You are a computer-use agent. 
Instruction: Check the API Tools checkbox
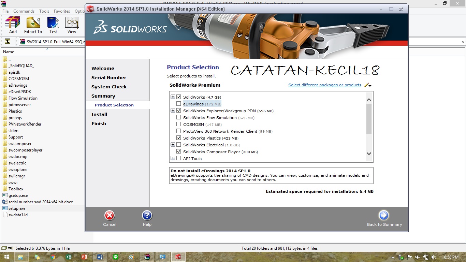tap(178, 158)
